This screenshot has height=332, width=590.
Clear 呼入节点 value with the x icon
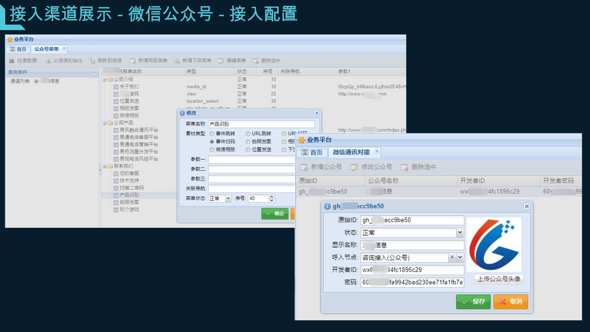(452, 257)
